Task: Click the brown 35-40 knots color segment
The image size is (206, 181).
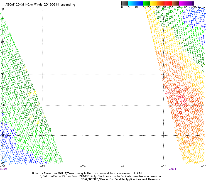Action: point(175,3)
